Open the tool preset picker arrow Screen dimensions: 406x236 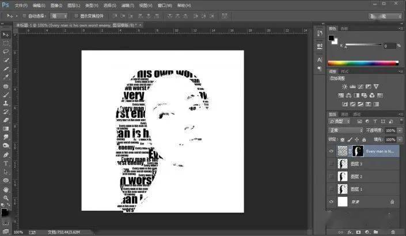point(17,16)
